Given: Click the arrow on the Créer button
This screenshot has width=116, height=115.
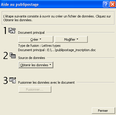Looking at the screenshot, I should (41, 39).
